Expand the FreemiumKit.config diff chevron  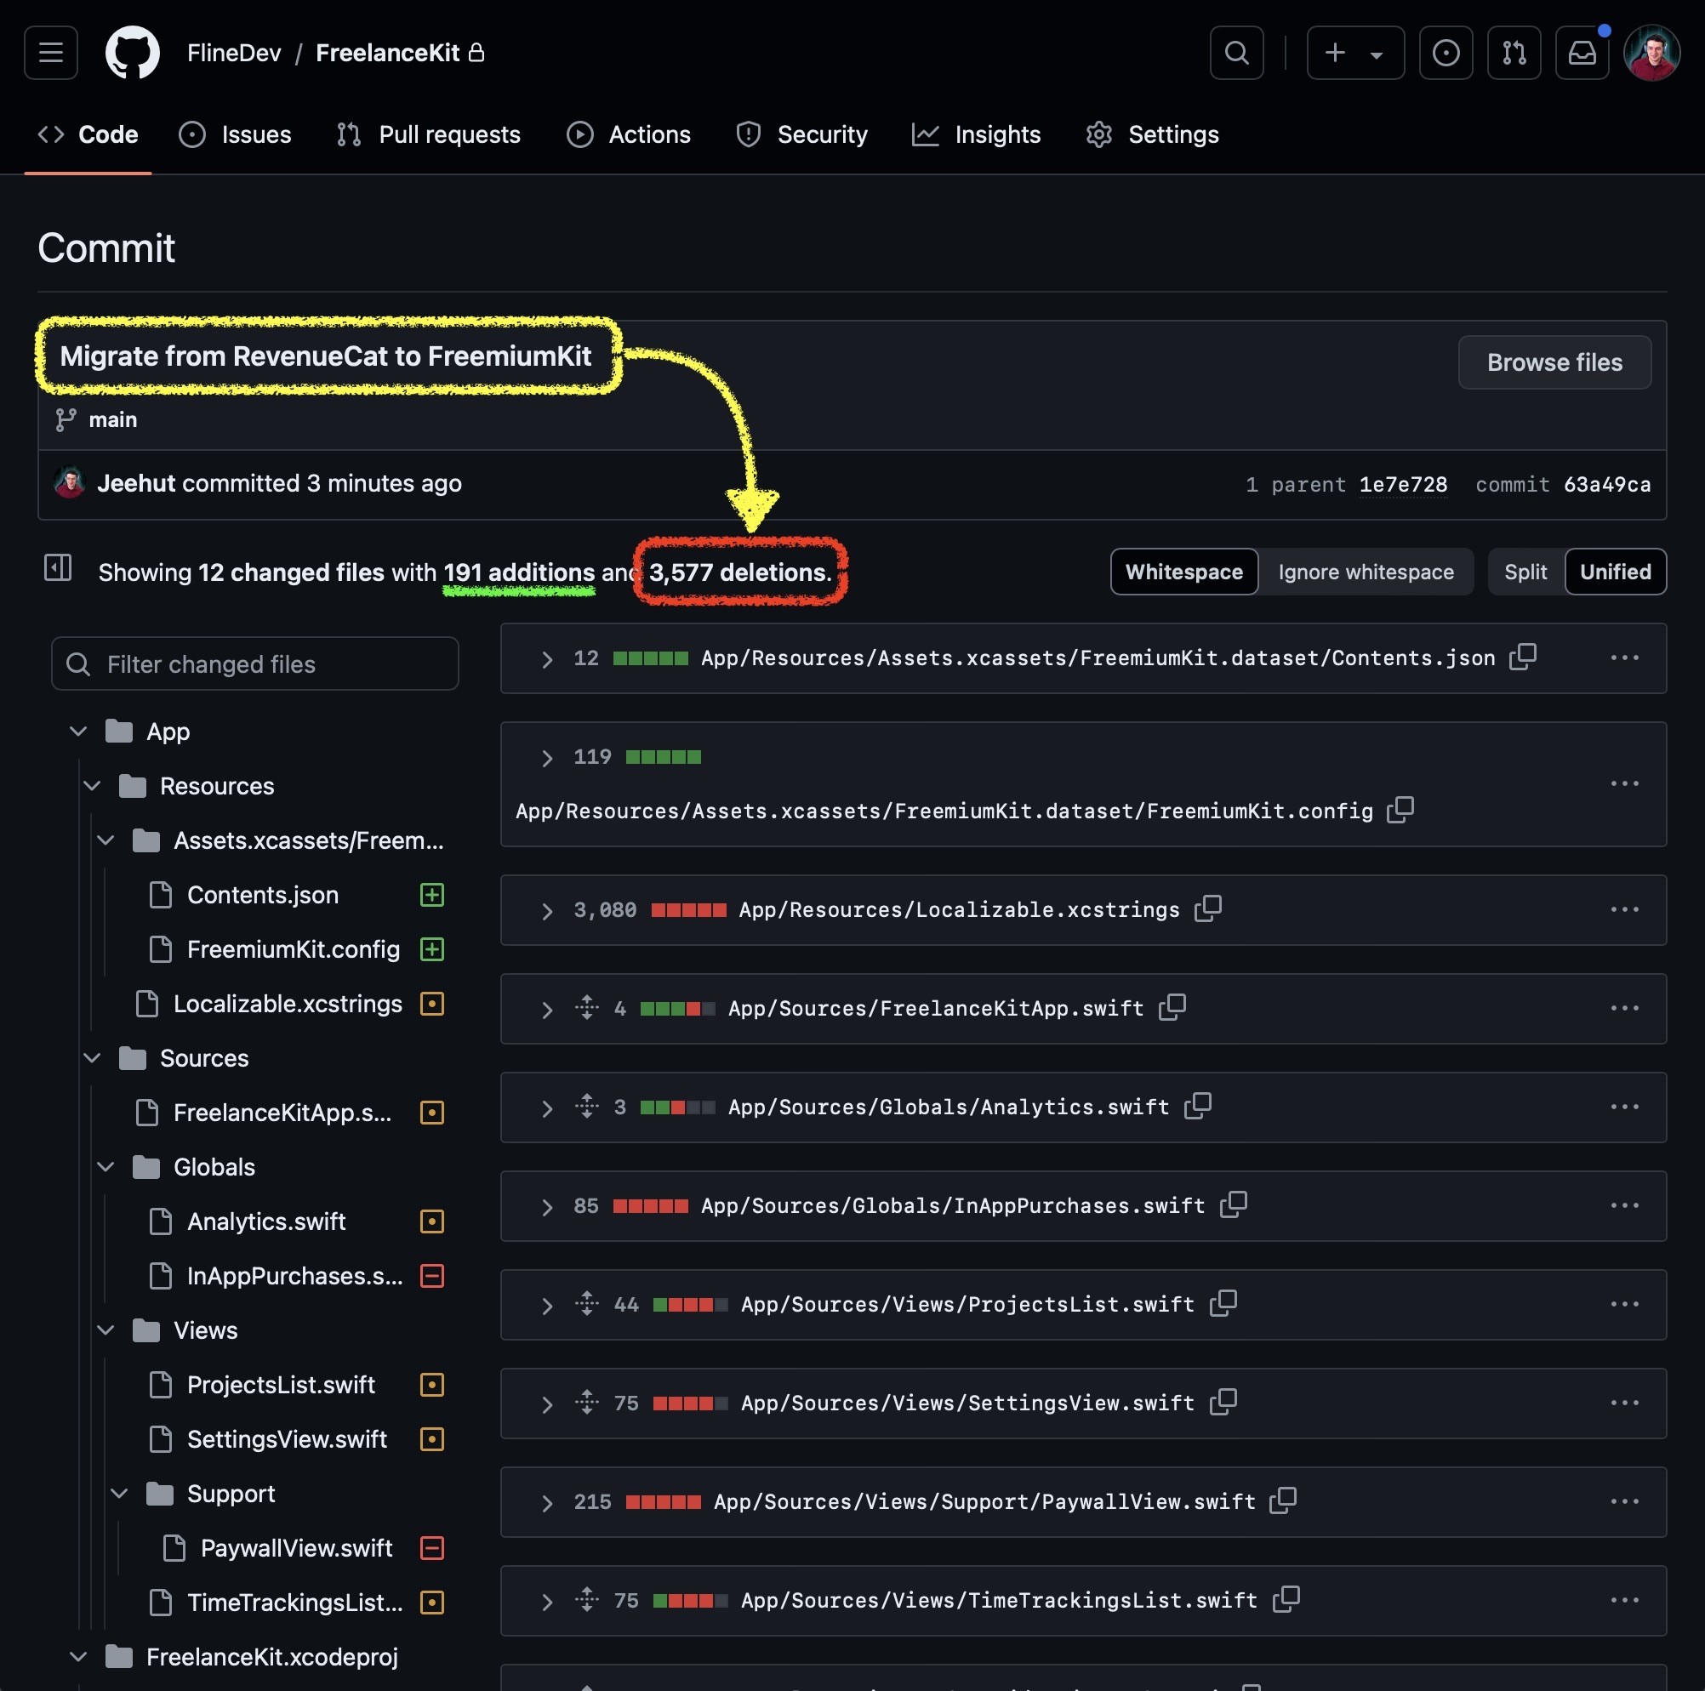coord(547,758)
